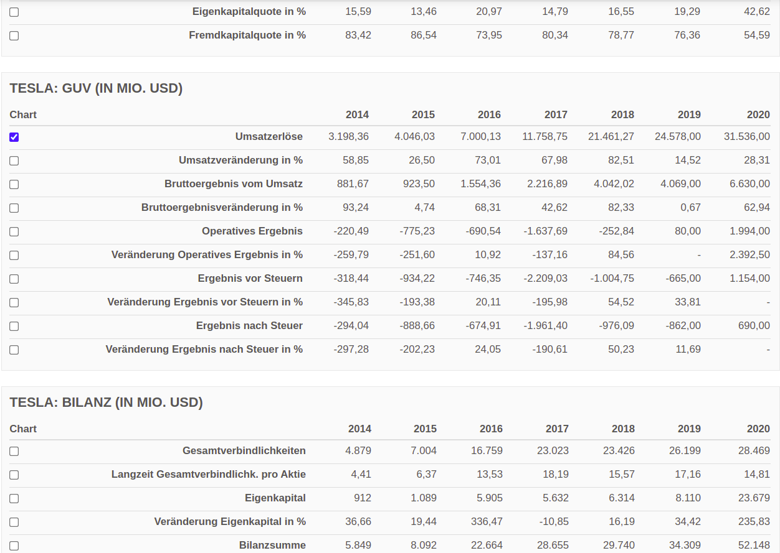
Task: Click the Eigenkapitalquote 2020 value 42,62
Action: pos(757,11)
